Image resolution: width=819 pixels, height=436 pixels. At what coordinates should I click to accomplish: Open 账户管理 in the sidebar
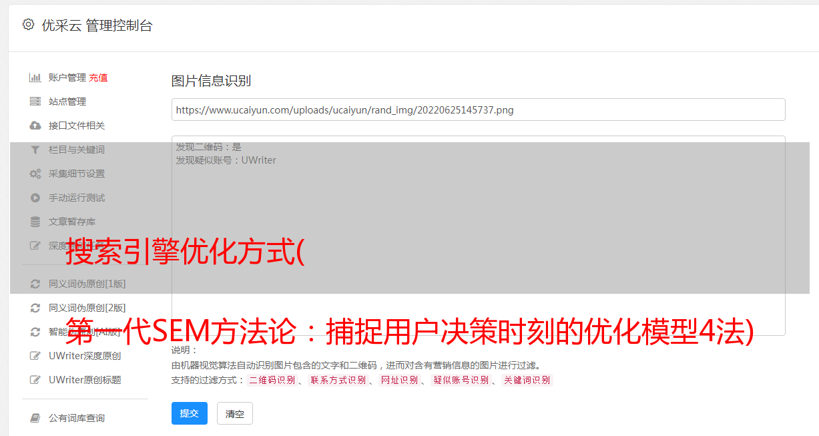point(67,77)
